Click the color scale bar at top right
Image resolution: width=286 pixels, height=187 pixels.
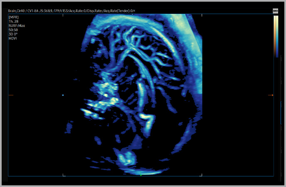pyautogui.click(x=276, y=36)
